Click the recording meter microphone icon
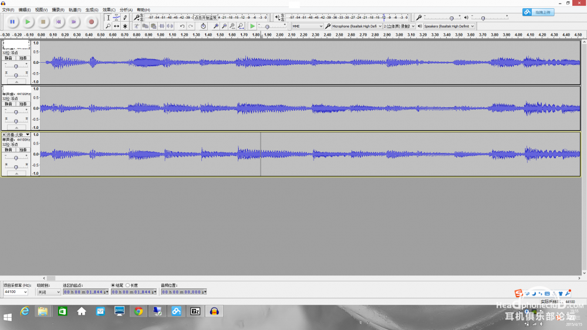587x330 pixels. [x=137, y=18]
